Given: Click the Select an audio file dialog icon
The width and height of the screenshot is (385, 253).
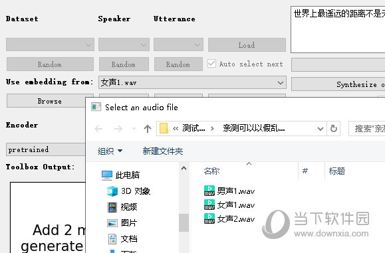Looking at the screenshot, I should pos(96,107).
